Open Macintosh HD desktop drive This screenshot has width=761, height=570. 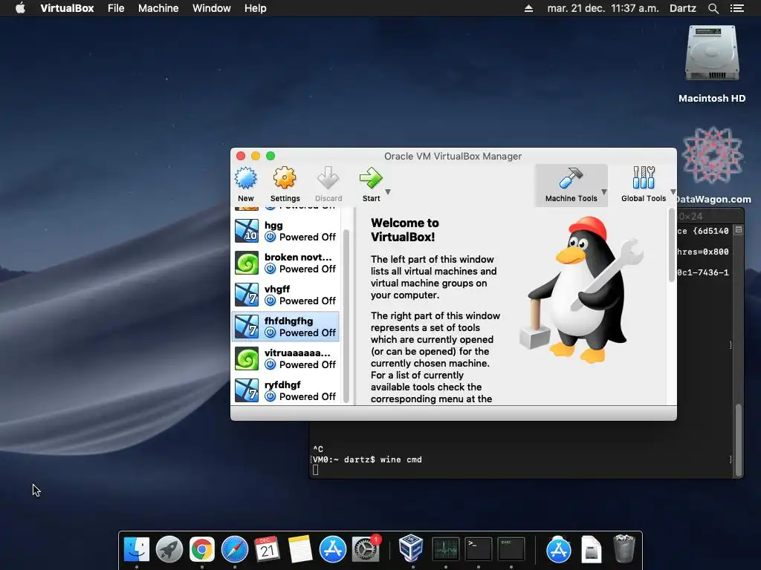click(711, 54)
